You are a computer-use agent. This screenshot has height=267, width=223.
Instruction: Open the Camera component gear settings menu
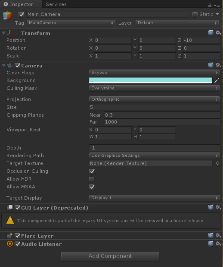tap(218, 65)
